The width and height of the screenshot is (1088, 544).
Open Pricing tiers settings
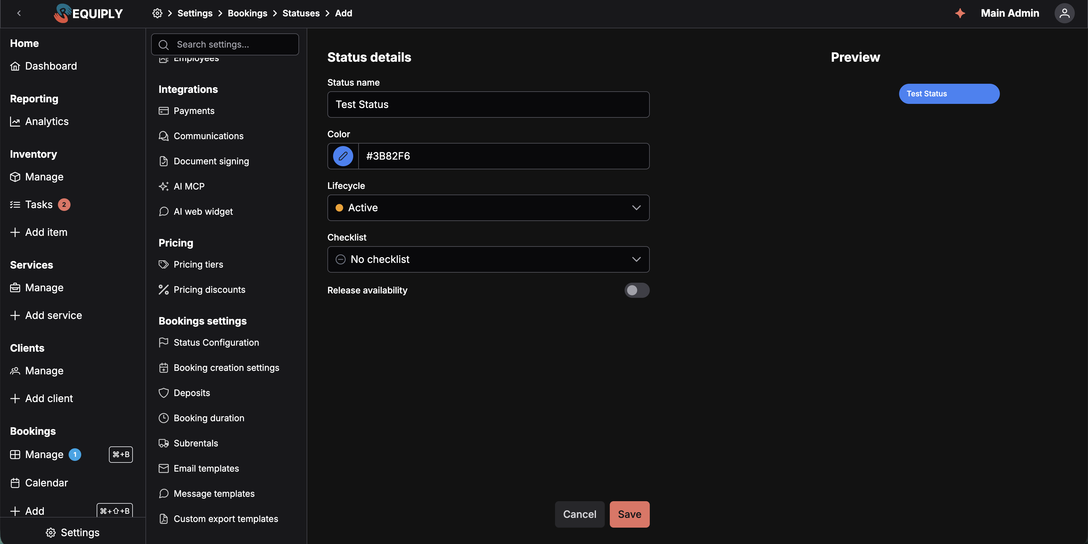191,265
